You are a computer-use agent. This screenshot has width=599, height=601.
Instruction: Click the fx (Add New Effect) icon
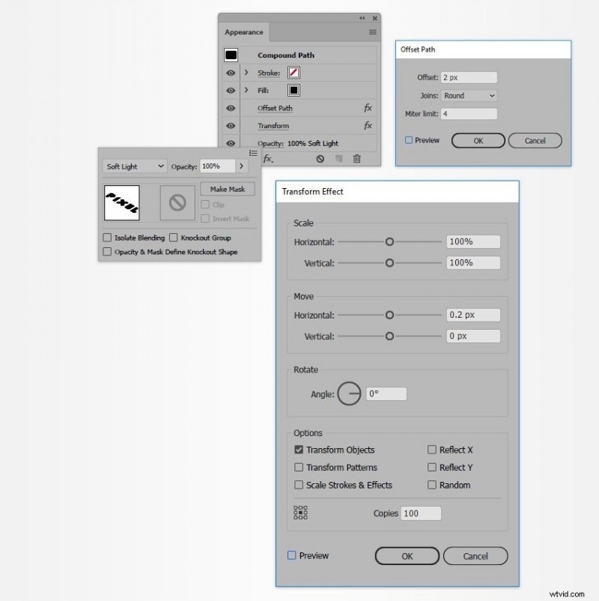click(x=268, y=158)
